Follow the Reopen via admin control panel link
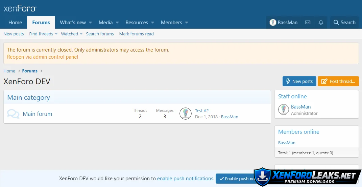 43,57
